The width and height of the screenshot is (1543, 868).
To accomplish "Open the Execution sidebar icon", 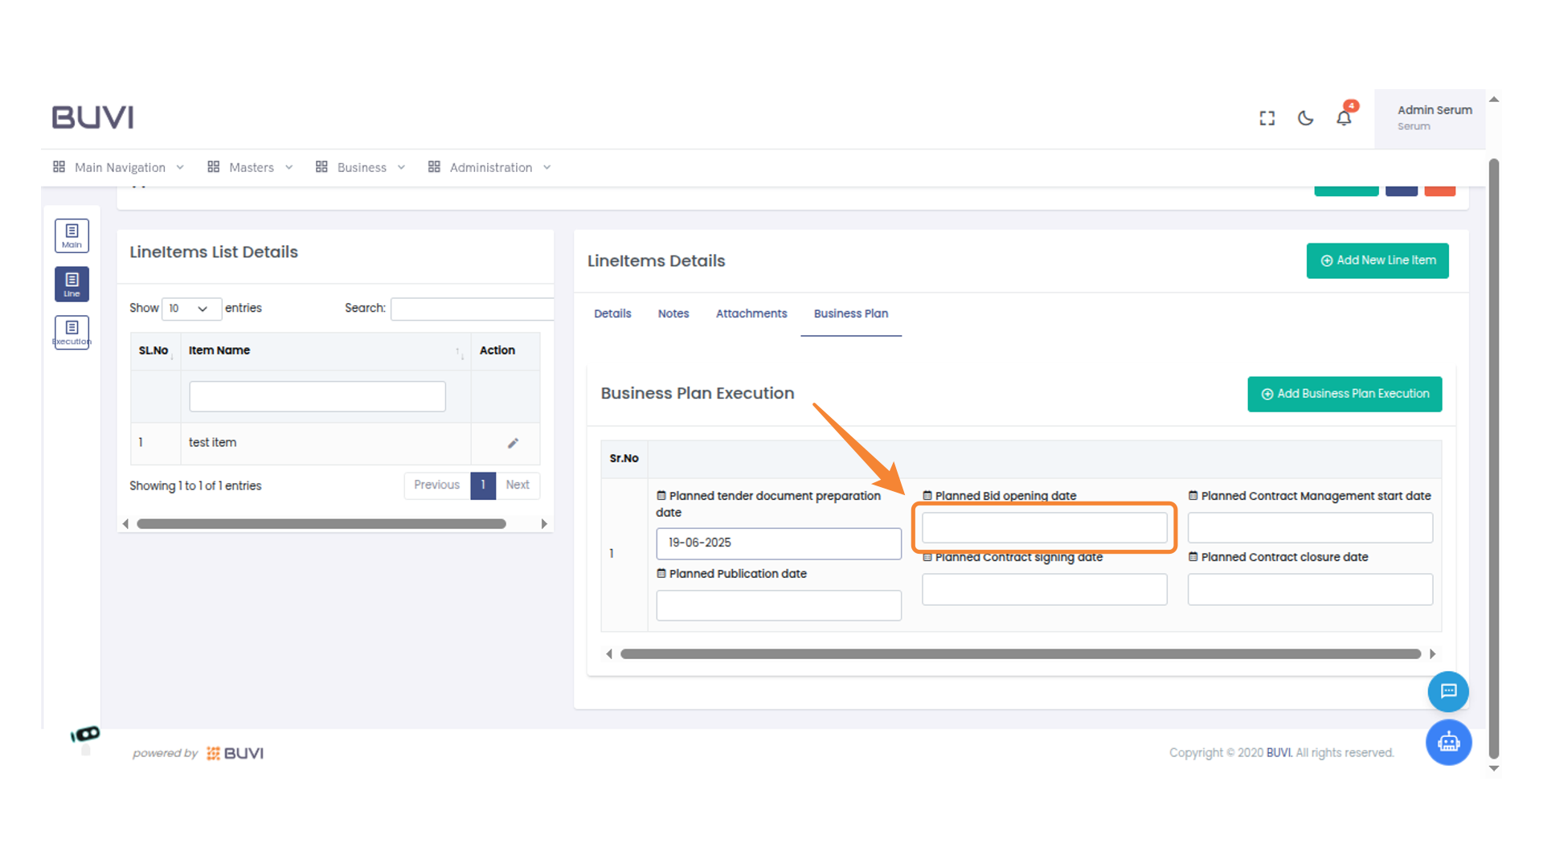I will tap(72, 332).
